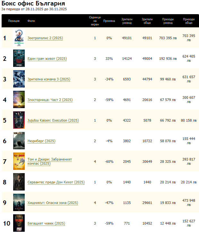Open the Нюрнберг poster thumbnail
The image size is (199, 232).
tap(19, 141)
